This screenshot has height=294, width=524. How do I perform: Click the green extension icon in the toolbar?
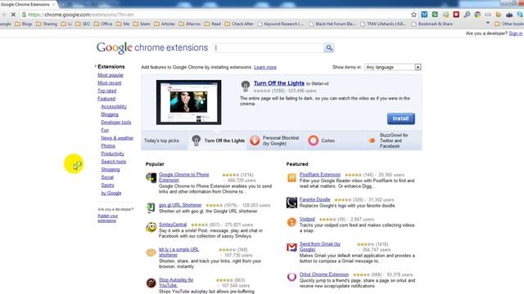(x=435, y=15)
